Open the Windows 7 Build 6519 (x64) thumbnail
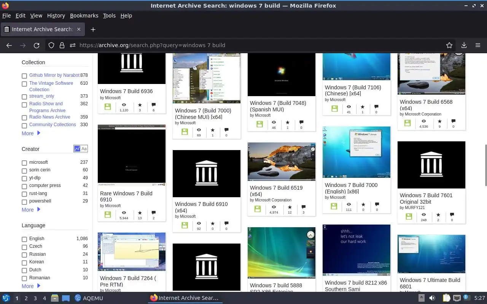The height and width of the screenshot is (304, 487). (x=282, y=161)
